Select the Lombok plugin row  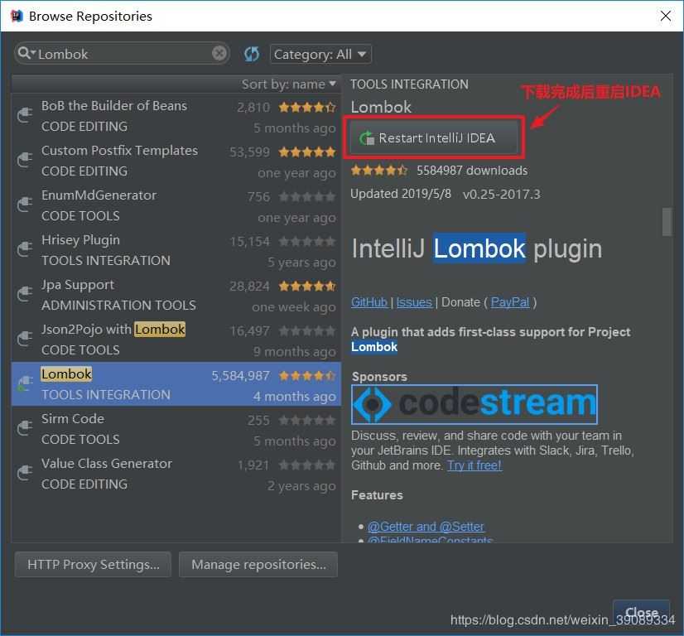tap(176, 384)
